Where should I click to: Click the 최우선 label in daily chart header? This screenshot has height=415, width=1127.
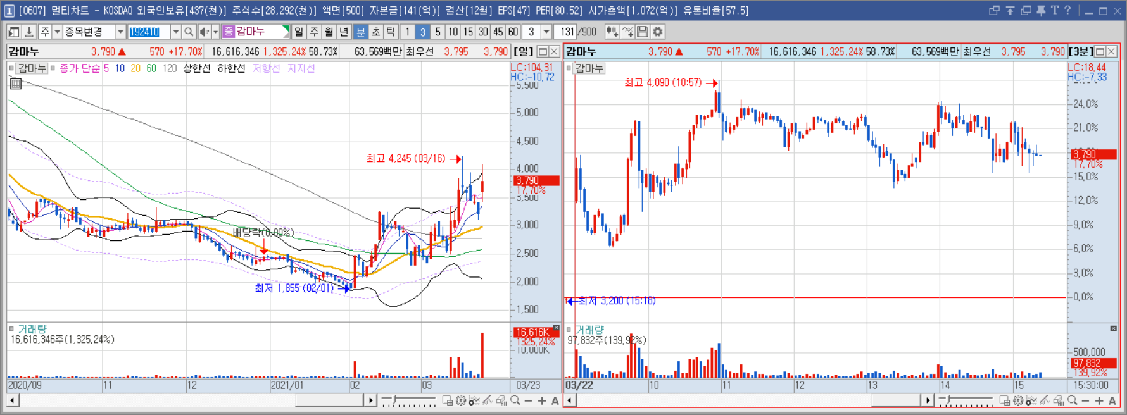coord(420,52)
